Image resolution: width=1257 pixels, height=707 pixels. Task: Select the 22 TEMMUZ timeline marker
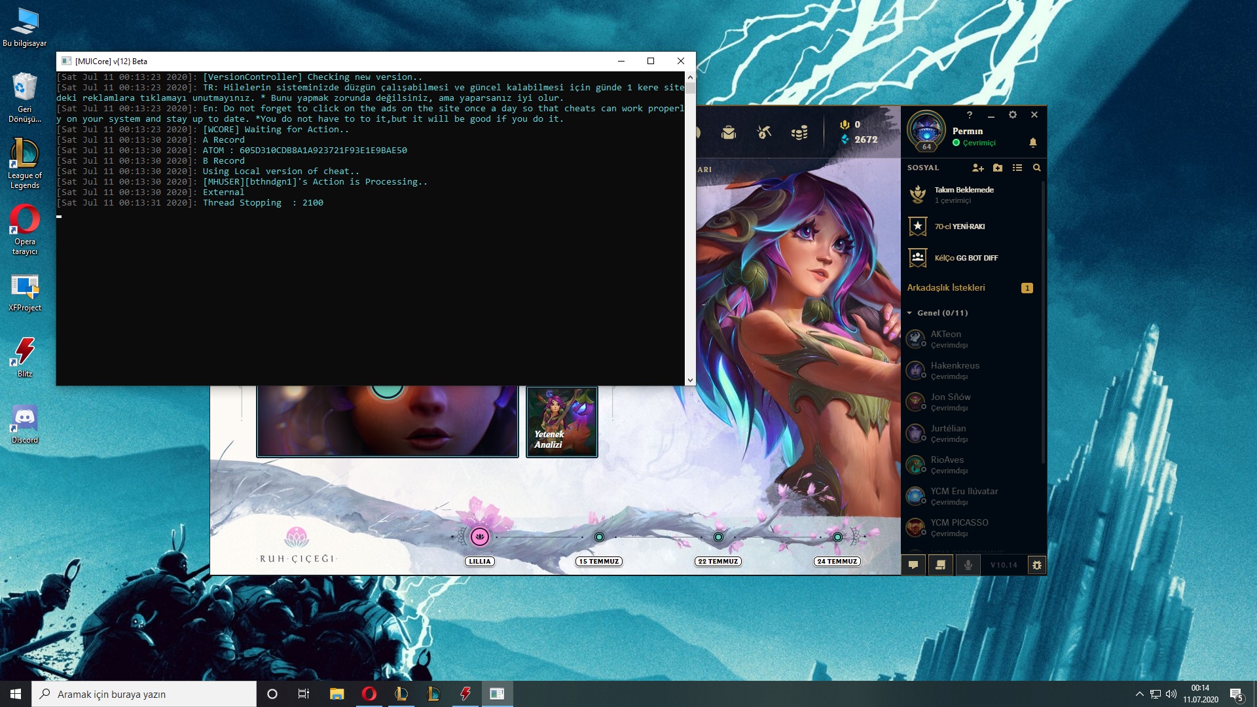tap(718, 537)
